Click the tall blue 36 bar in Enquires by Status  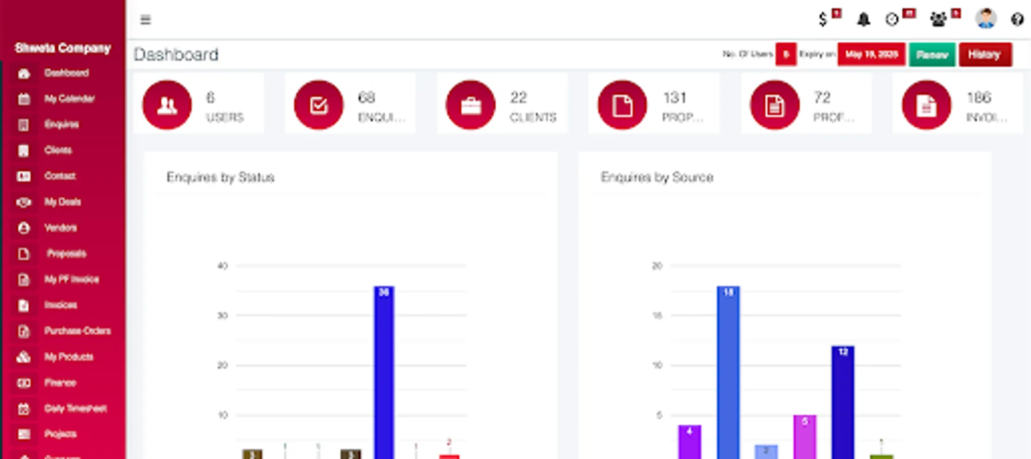pyautogui.click(x=384, y=372)
